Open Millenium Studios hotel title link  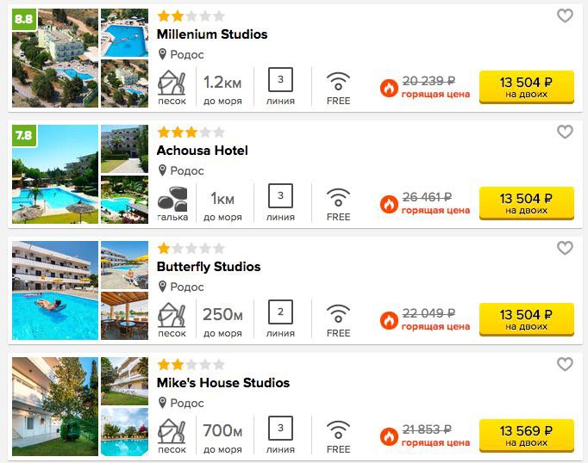click(212, 34)
